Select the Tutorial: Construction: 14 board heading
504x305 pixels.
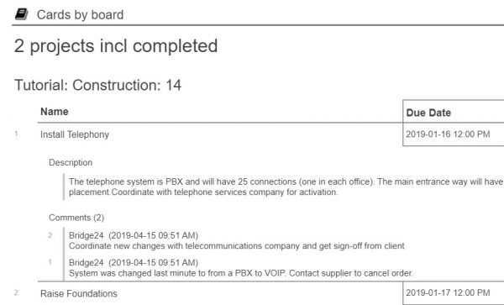point(98,85)
